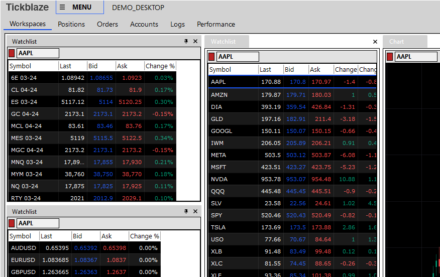Select the AMZN row
This screenshot has height=277, width=440.
[x=292, y=95]
